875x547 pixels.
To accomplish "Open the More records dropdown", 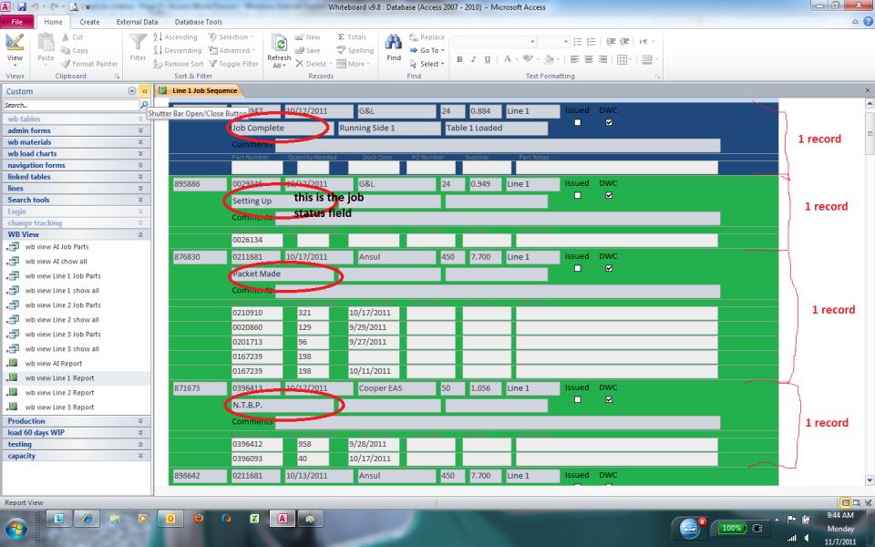I will pos(354,64).
